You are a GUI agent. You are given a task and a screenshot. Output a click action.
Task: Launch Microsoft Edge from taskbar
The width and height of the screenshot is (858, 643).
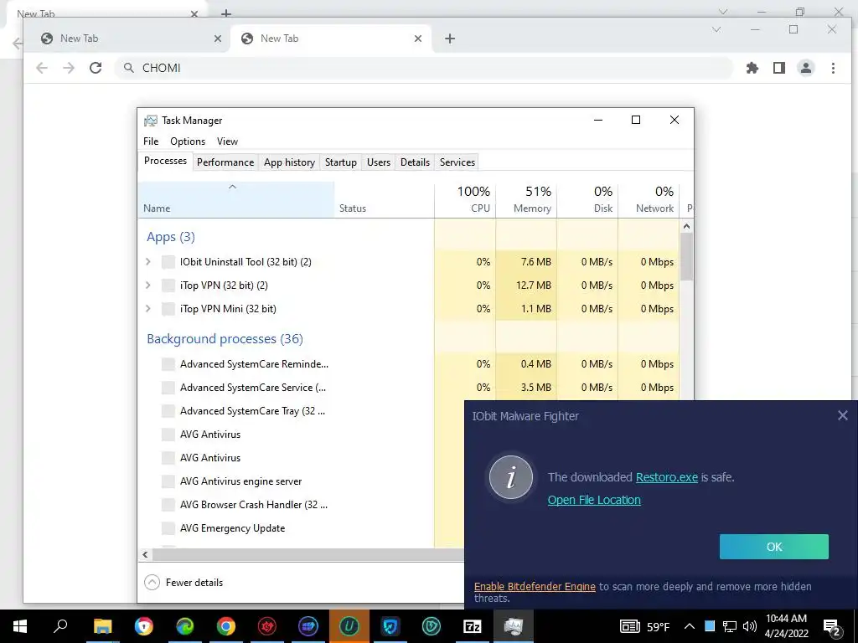184,626
